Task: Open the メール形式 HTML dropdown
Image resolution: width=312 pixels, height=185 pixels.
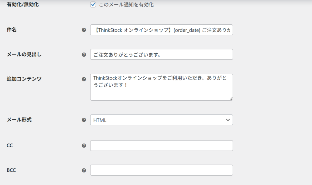Action: point(161,120)
